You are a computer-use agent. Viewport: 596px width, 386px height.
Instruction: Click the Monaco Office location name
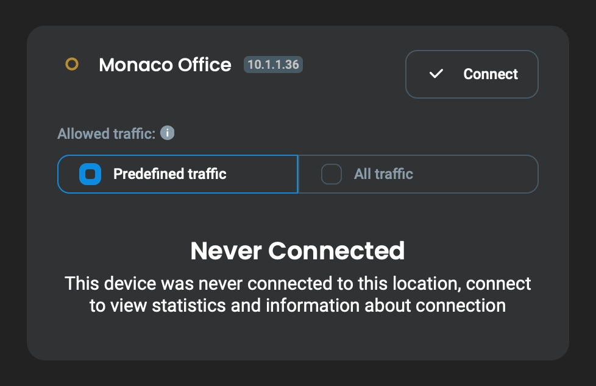click(x=165, y=65)
